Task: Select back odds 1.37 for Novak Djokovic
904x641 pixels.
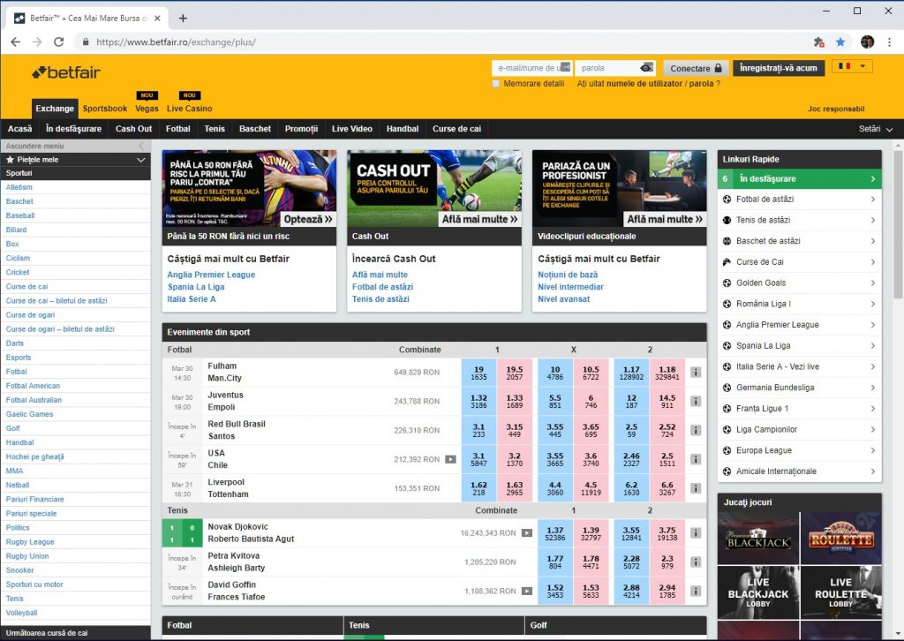Action: coord(555,533)
